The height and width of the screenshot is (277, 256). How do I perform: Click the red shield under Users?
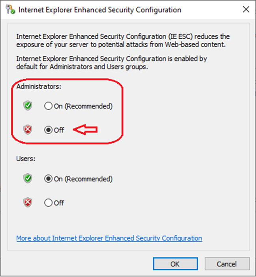click(x=27, y=203)
